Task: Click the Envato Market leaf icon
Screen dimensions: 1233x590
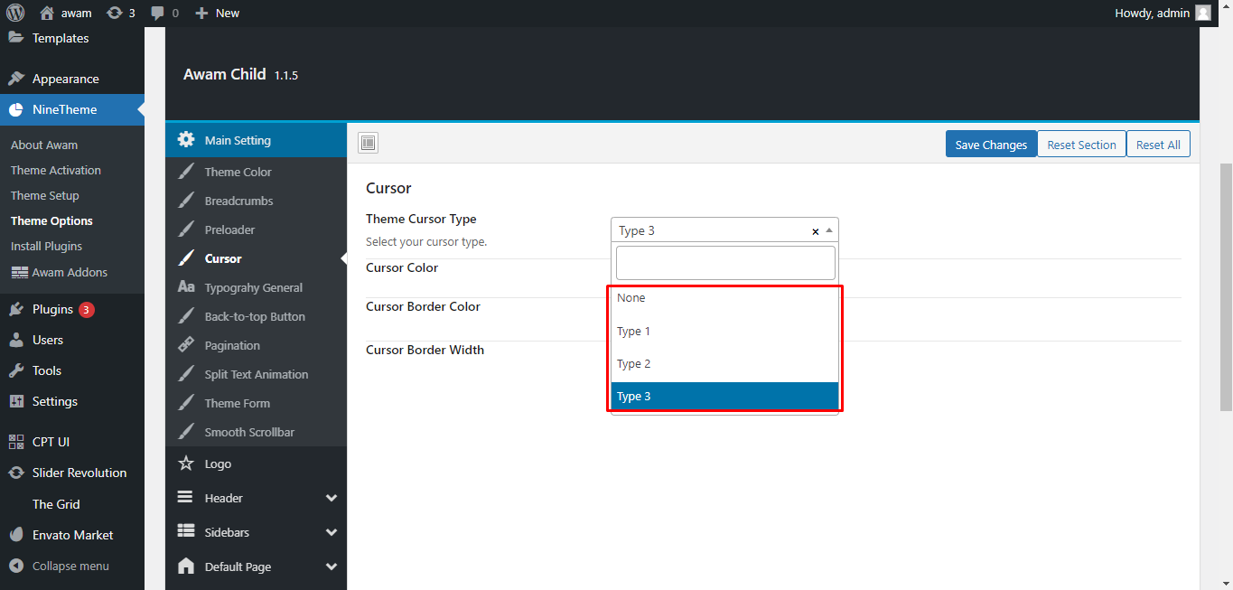Action: (x=16, y=535)
